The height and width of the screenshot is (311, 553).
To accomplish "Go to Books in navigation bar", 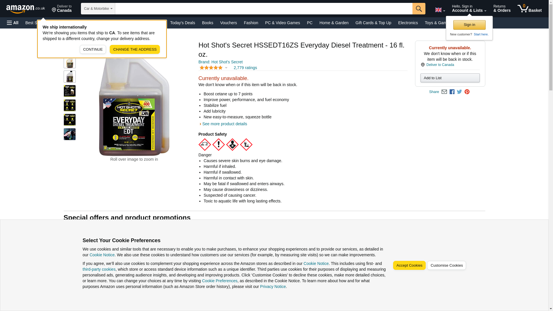I will pyautogui.click(x=207, y=23).
